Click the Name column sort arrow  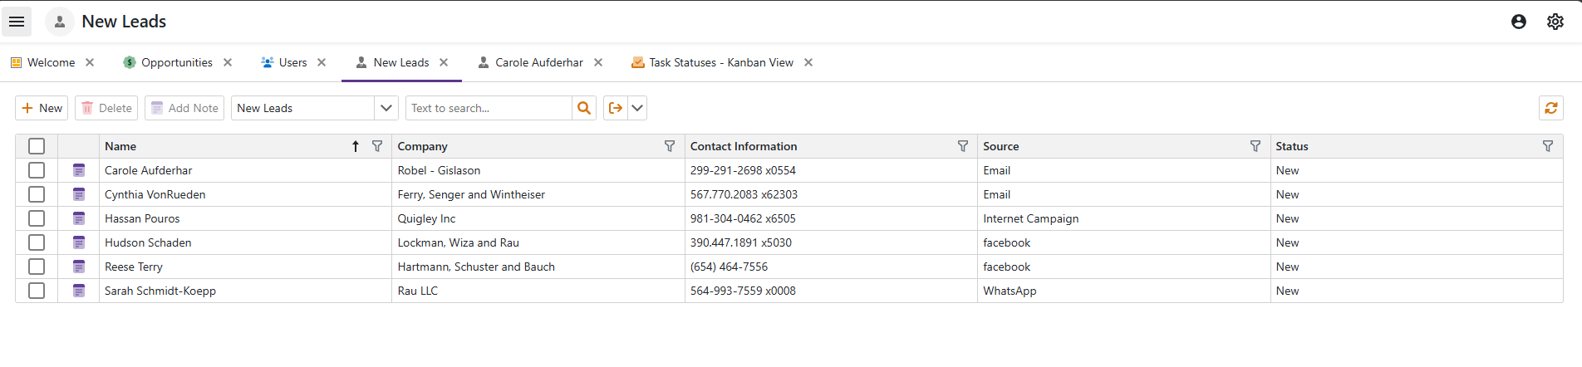pyautogui.click(x=356, y=146)
